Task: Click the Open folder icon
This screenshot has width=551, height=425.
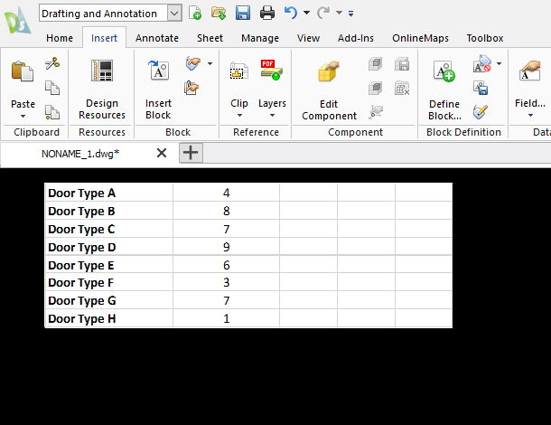Action: click(x=219, y=13)
